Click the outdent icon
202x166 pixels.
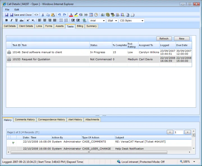(x=73, y=20)
